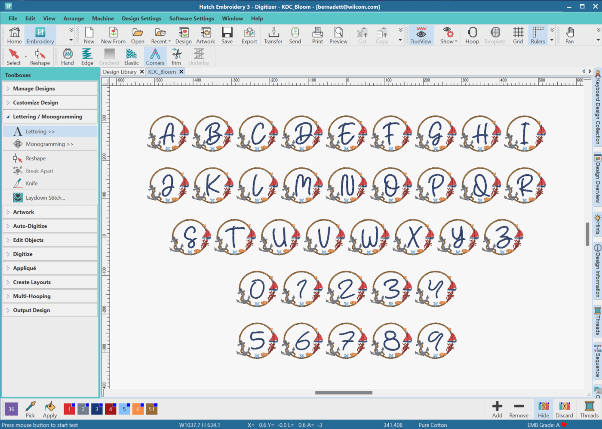The image size is (602, 429).
Task: Click the horizontal scrollbar below canvas
Action: [x=344, y=392]
